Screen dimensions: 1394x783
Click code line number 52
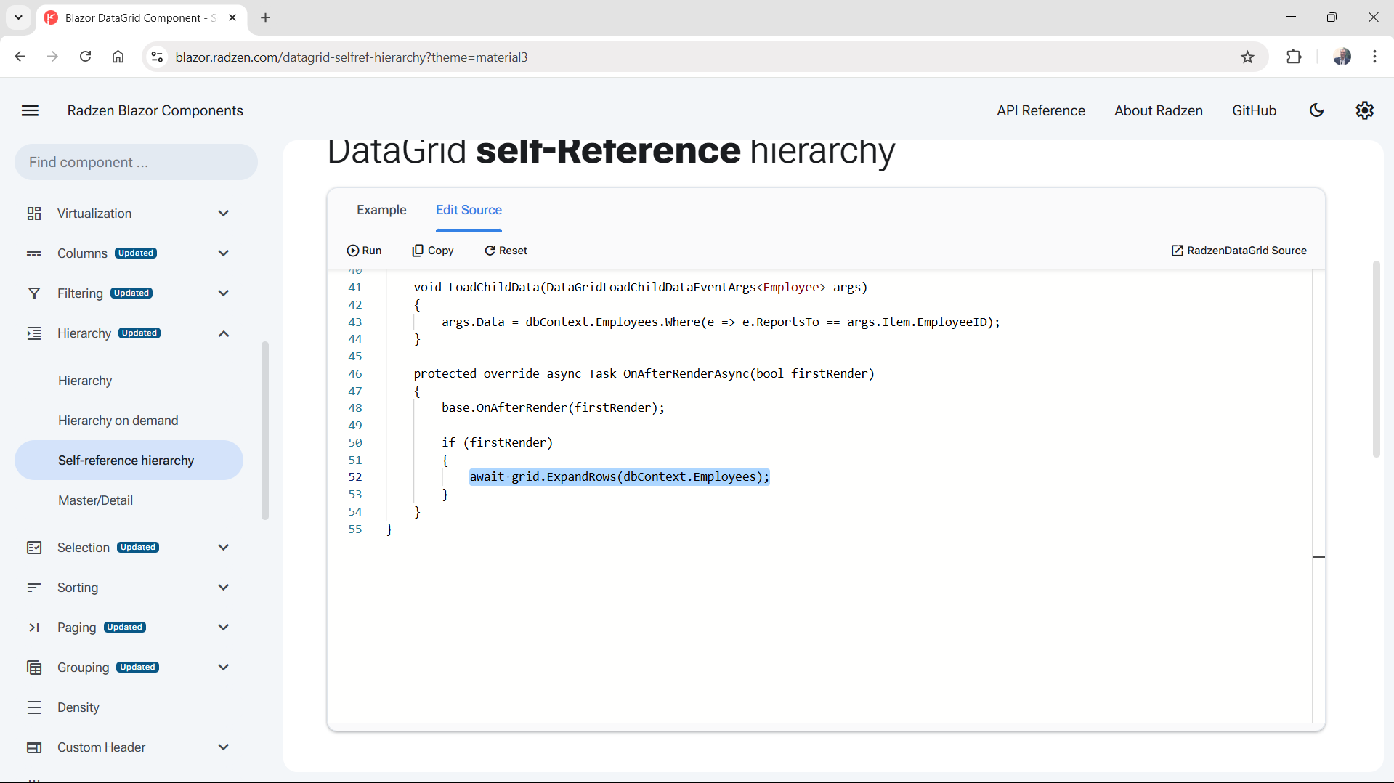(x=354, y=477)
